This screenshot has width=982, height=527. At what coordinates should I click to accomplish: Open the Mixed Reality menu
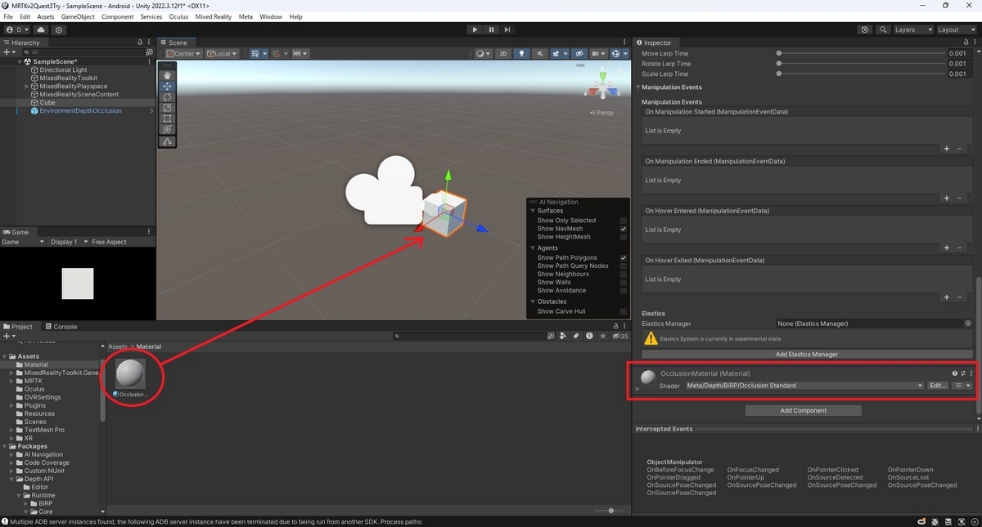point(214,16)
